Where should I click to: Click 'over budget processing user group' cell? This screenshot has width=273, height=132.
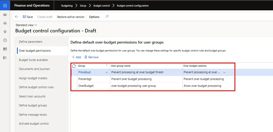[x=146, y=86]
